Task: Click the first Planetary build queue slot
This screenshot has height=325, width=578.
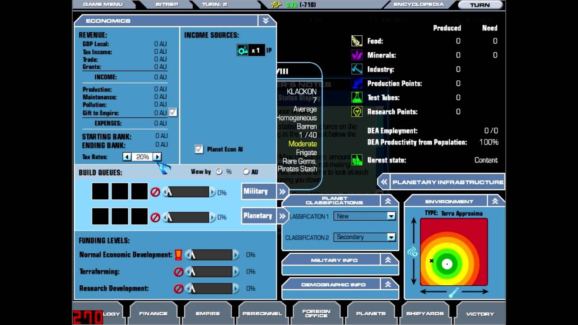Action: click(x=100, y=216)
